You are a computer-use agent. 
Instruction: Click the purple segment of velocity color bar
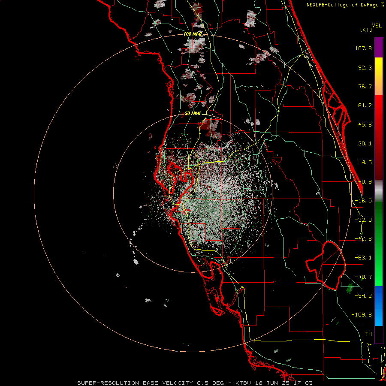[x=379, y=48]
